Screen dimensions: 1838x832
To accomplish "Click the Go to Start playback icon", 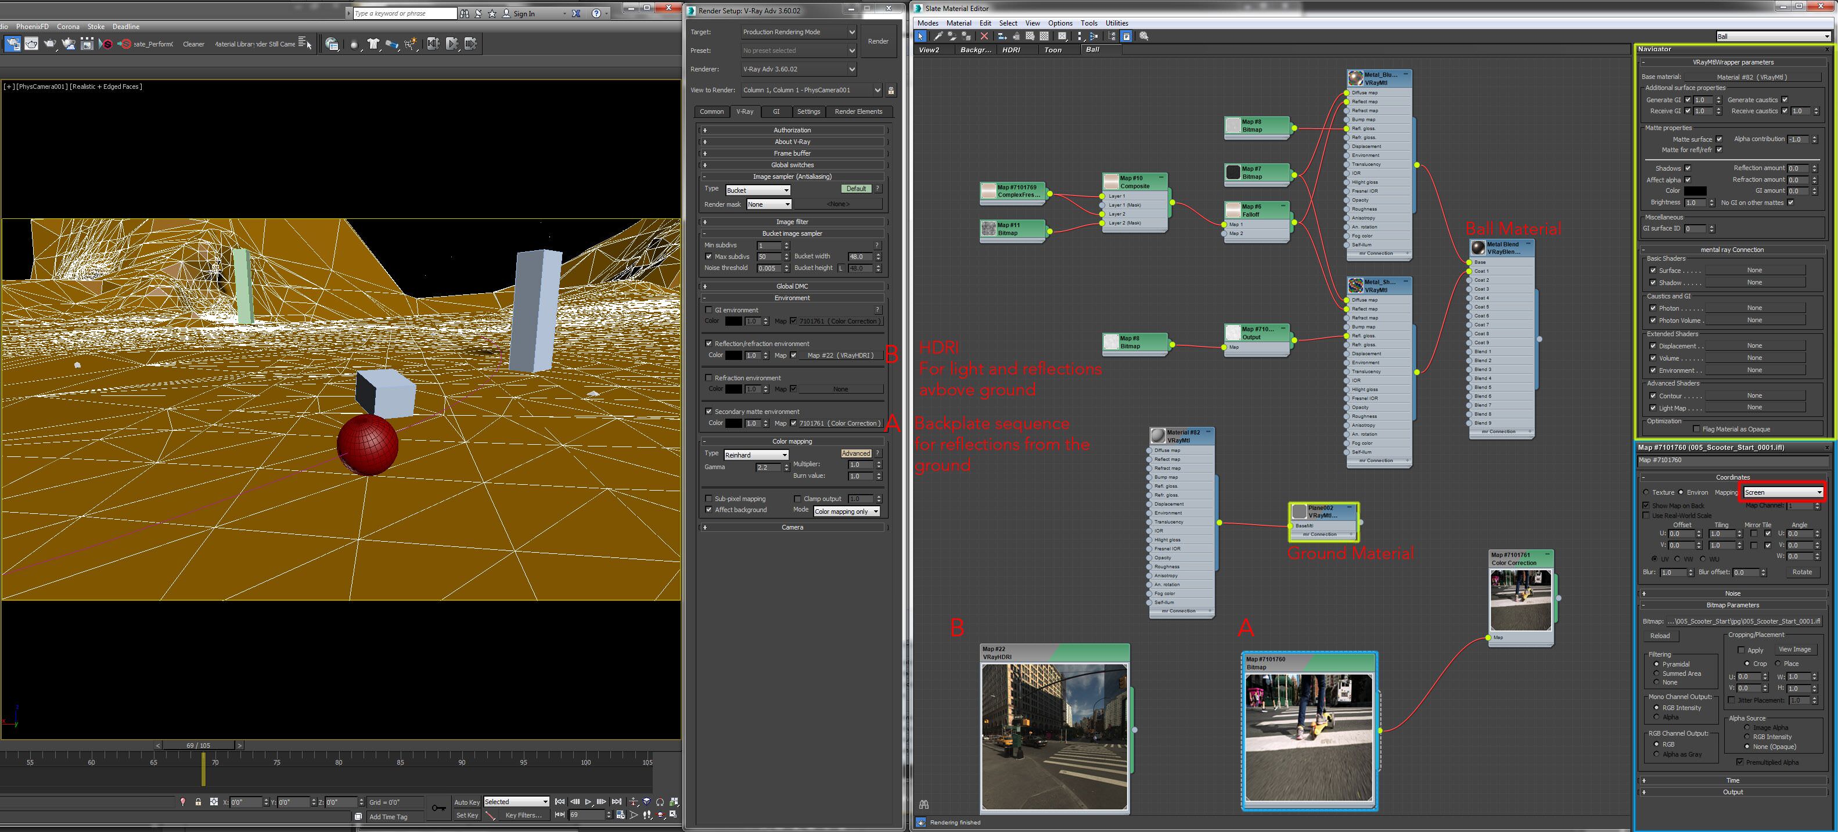I will click(x=559, y=802).
